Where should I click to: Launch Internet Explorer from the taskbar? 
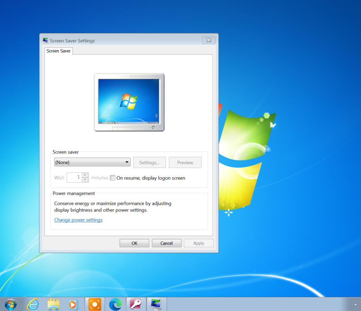(x=33, y=304)
